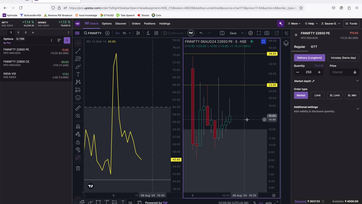The image size is (362, 204).
Task: Switch to the GTT order tab
Action: tap(314, 47)
